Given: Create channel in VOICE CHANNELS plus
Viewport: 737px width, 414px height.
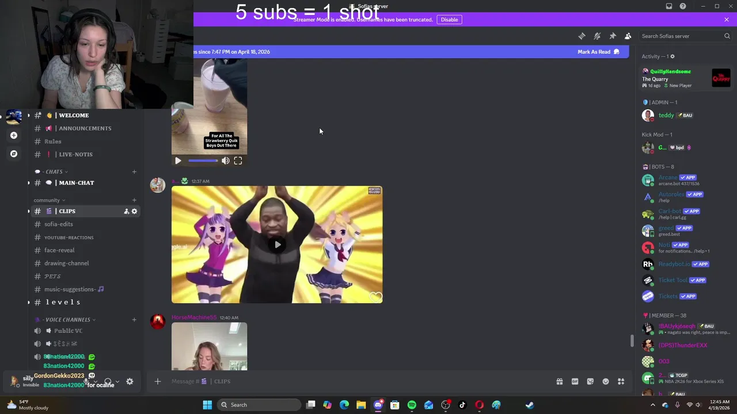Looking at the screenshot, I should click(134, 320).
